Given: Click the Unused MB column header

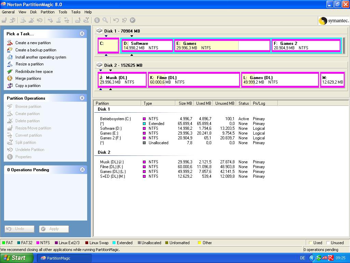Looking at the screenshot, I should [225, 103].
